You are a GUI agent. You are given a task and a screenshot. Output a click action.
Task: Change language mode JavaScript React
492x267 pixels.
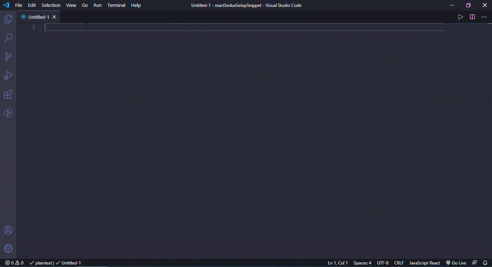pos(425,263)
